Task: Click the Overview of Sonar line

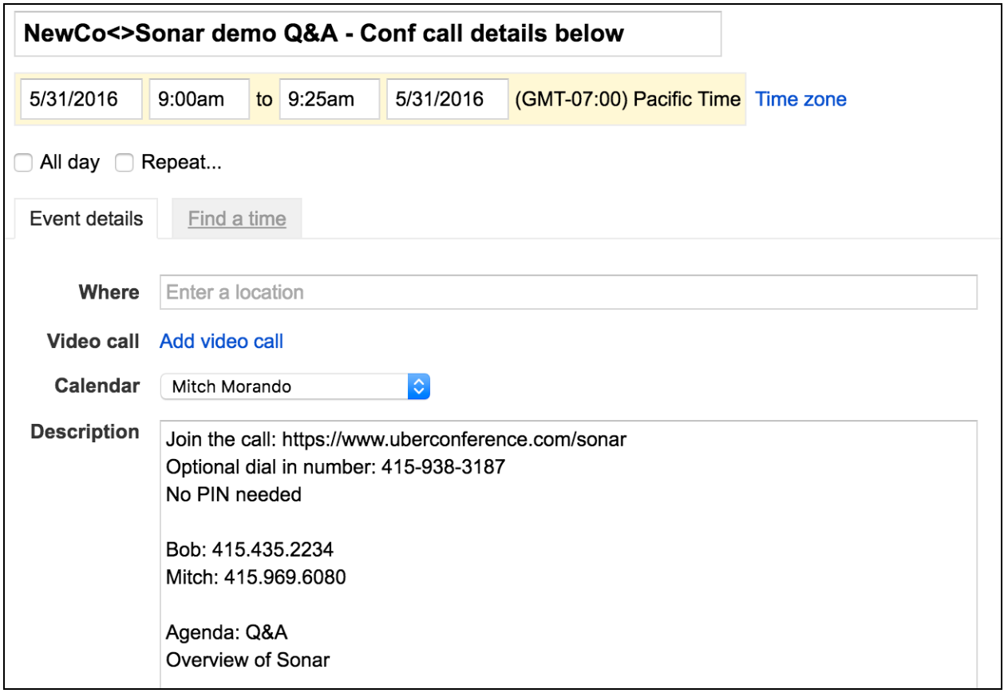Action: click(x=247, y=660)
